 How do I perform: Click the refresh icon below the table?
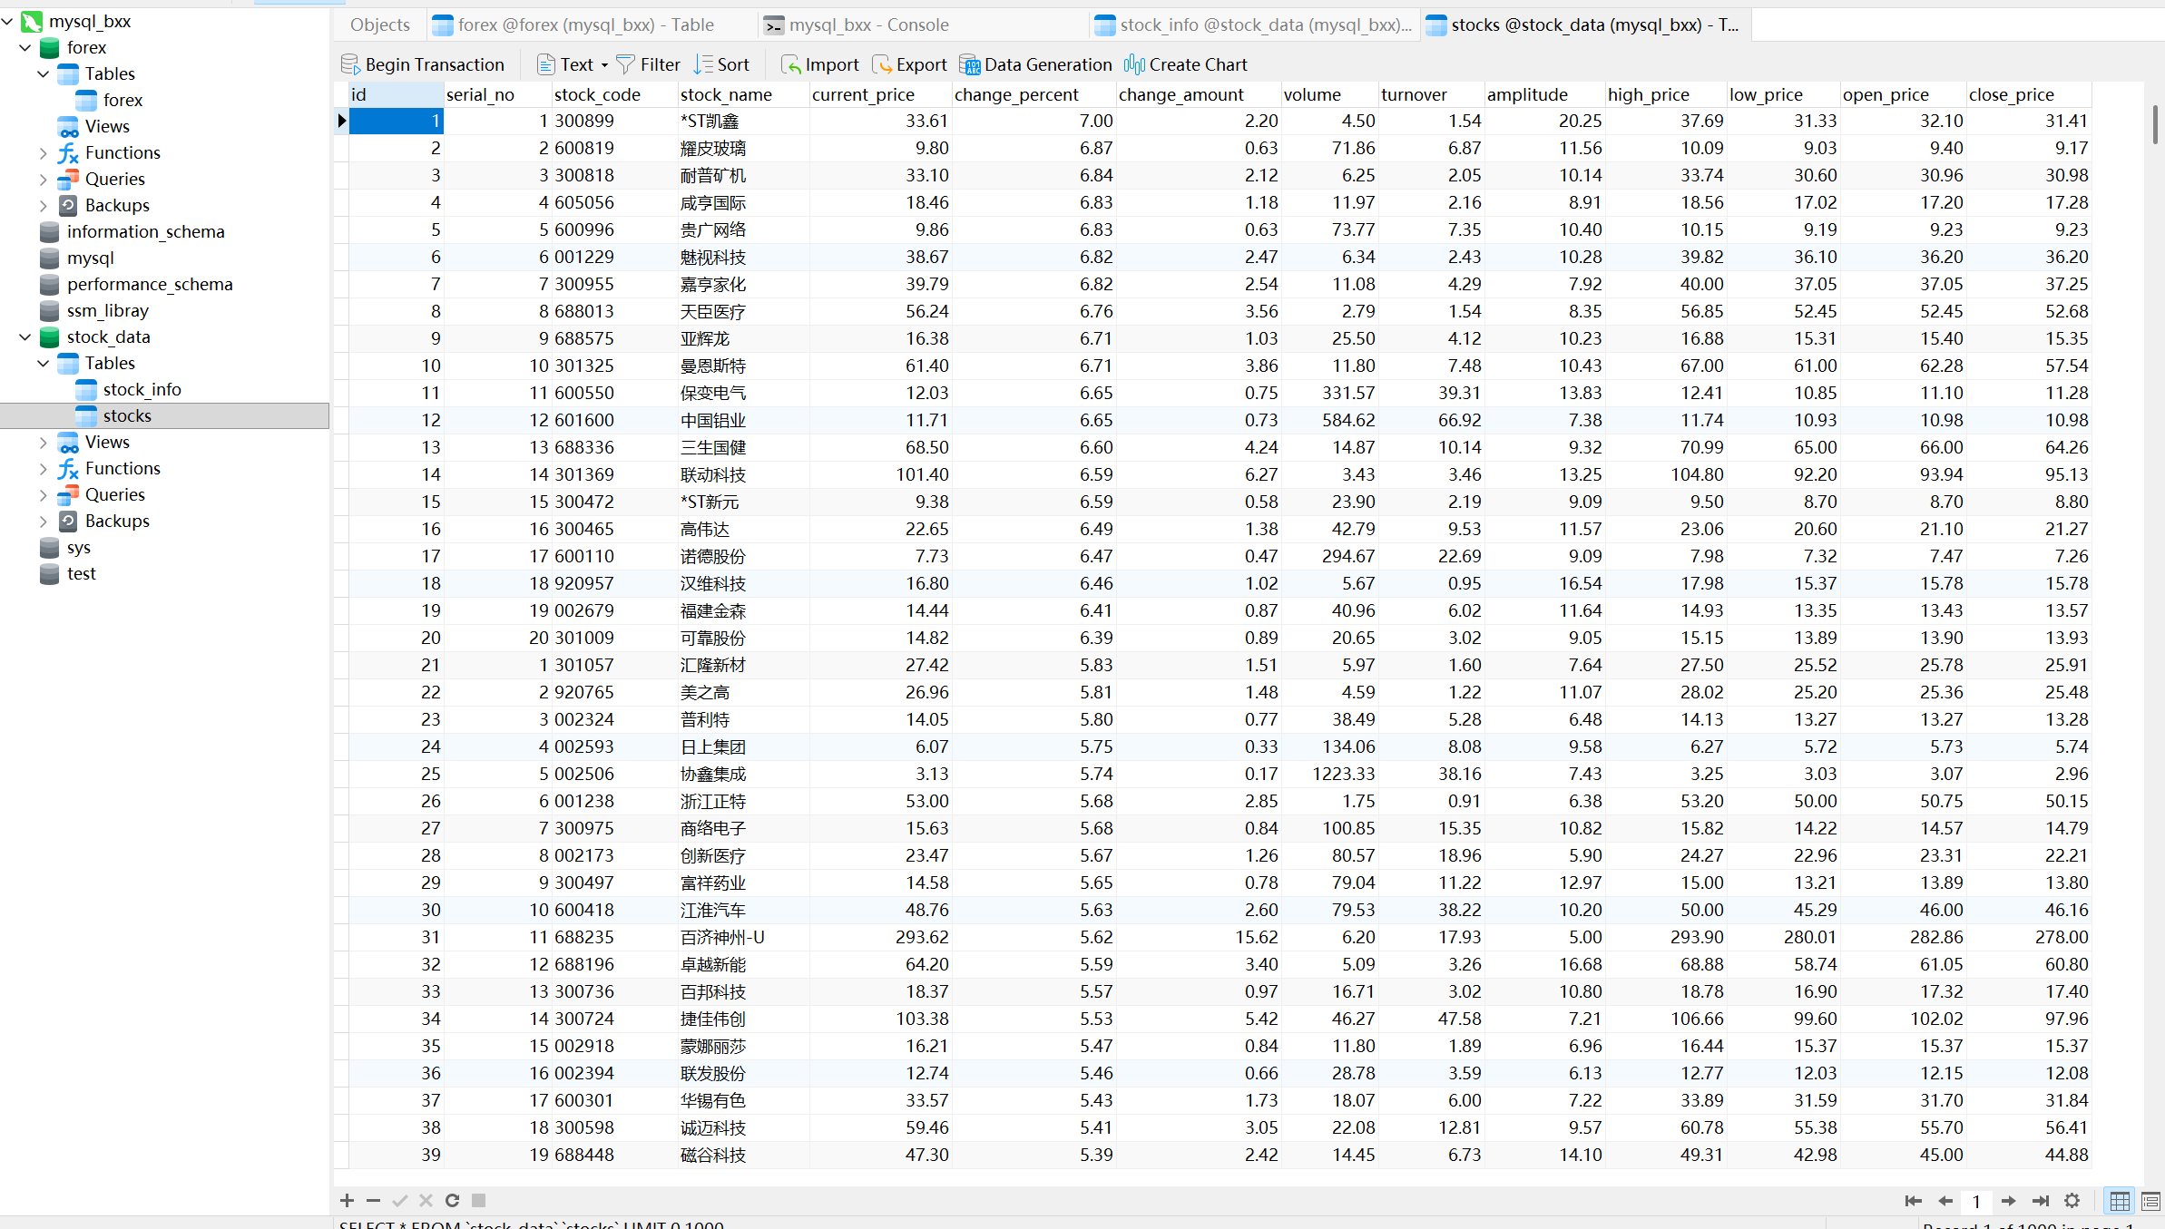pos(452,1200)
